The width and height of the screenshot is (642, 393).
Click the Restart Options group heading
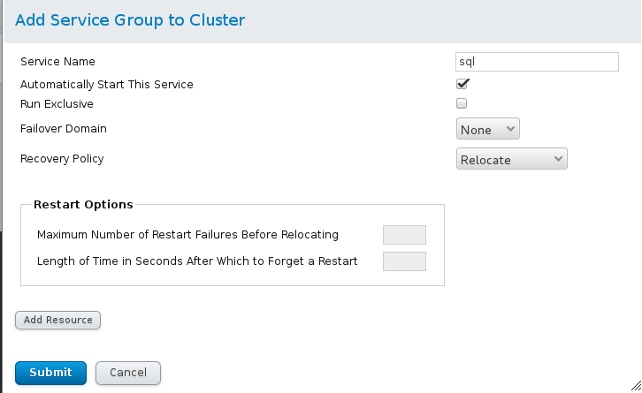(83, 204)
